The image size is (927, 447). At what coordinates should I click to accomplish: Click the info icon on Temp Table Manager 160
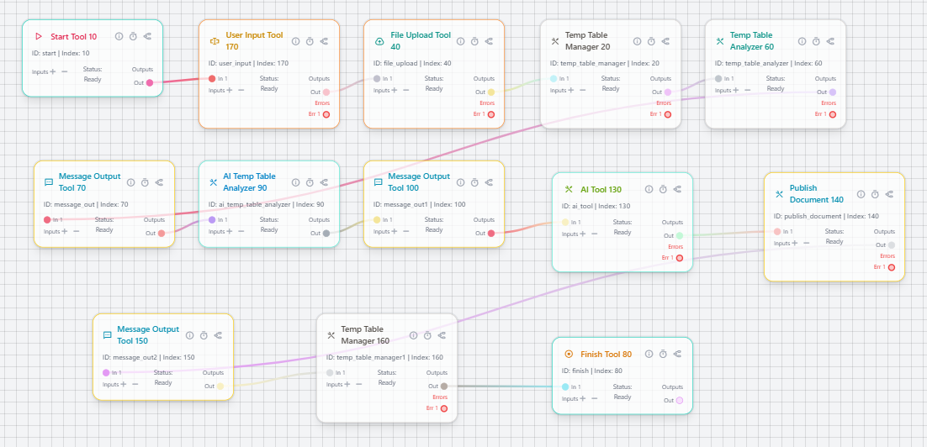pos(413,335)
